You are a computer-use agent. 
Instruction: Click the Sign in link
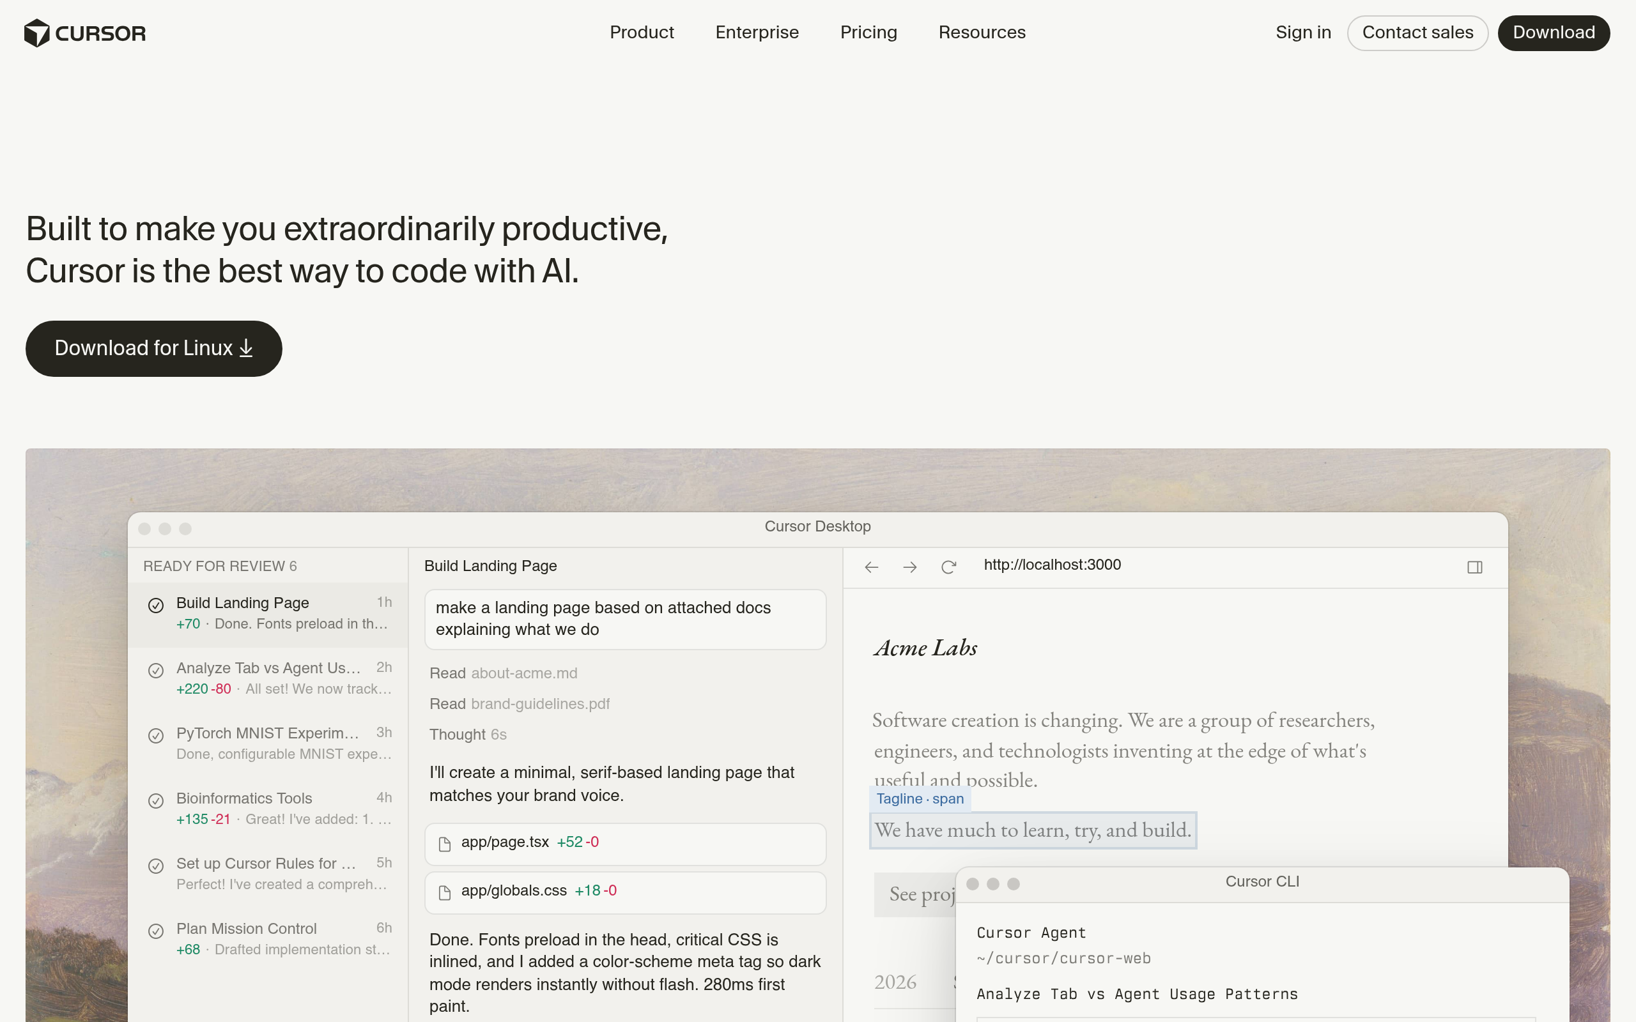point(1304,33)
